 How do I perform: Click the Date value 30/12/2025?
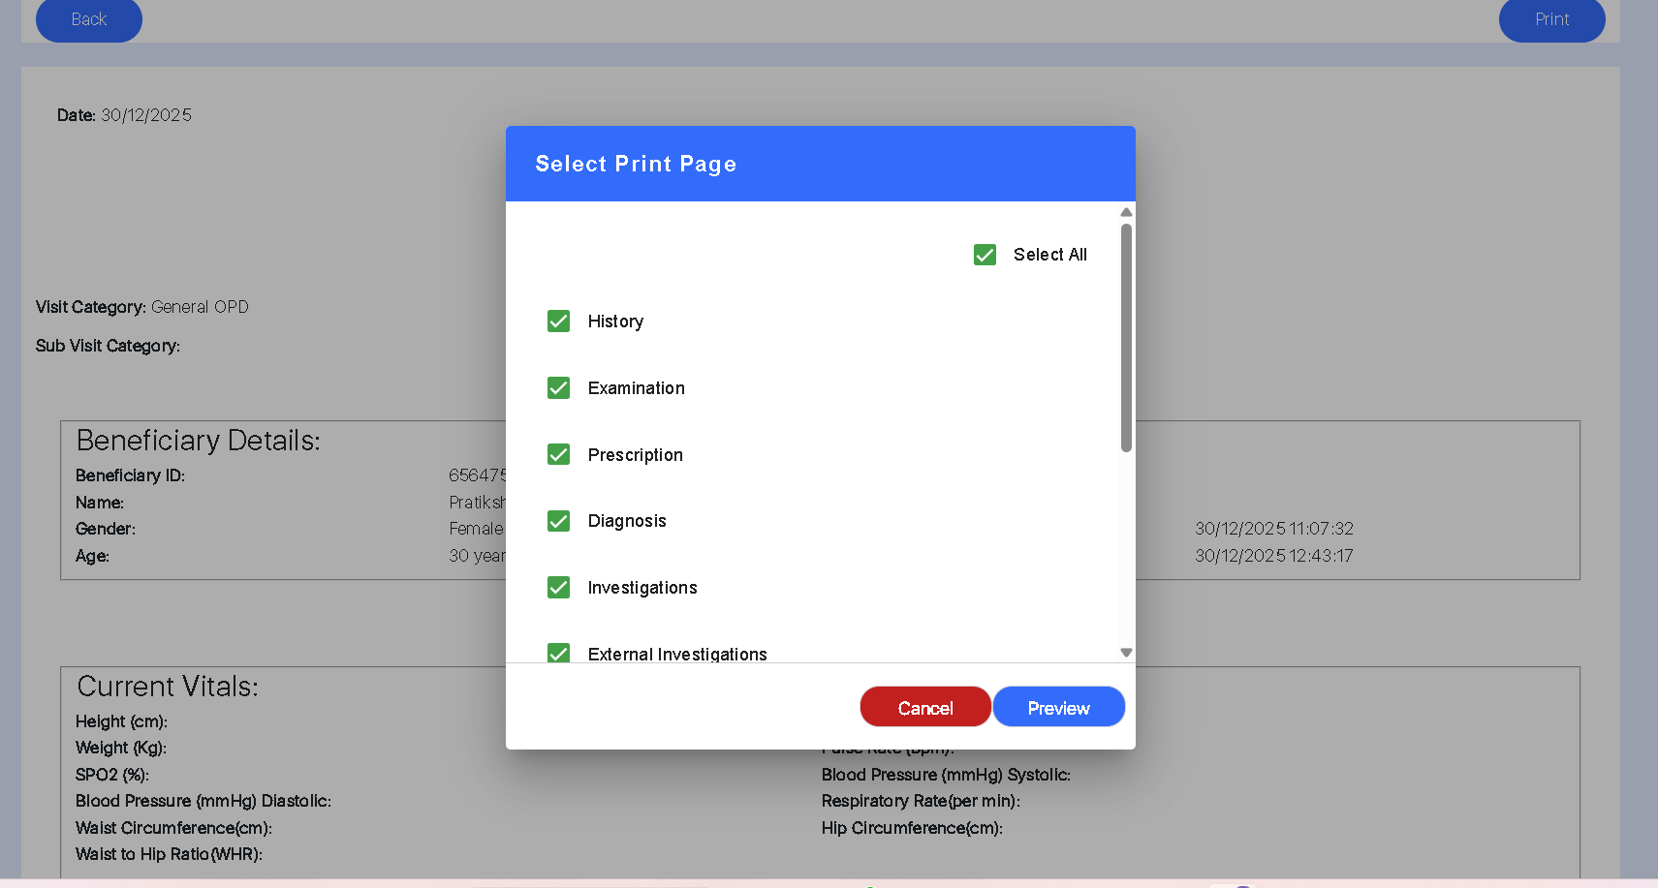tap(146, 115)
